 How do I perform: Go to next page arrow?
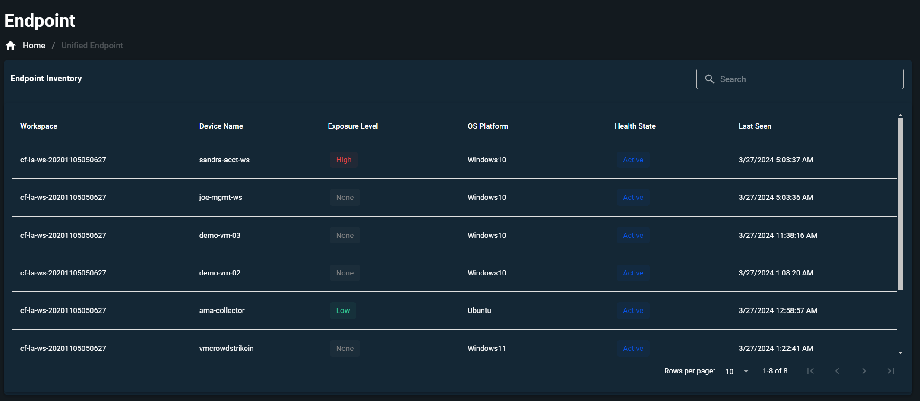coord(864,371)
